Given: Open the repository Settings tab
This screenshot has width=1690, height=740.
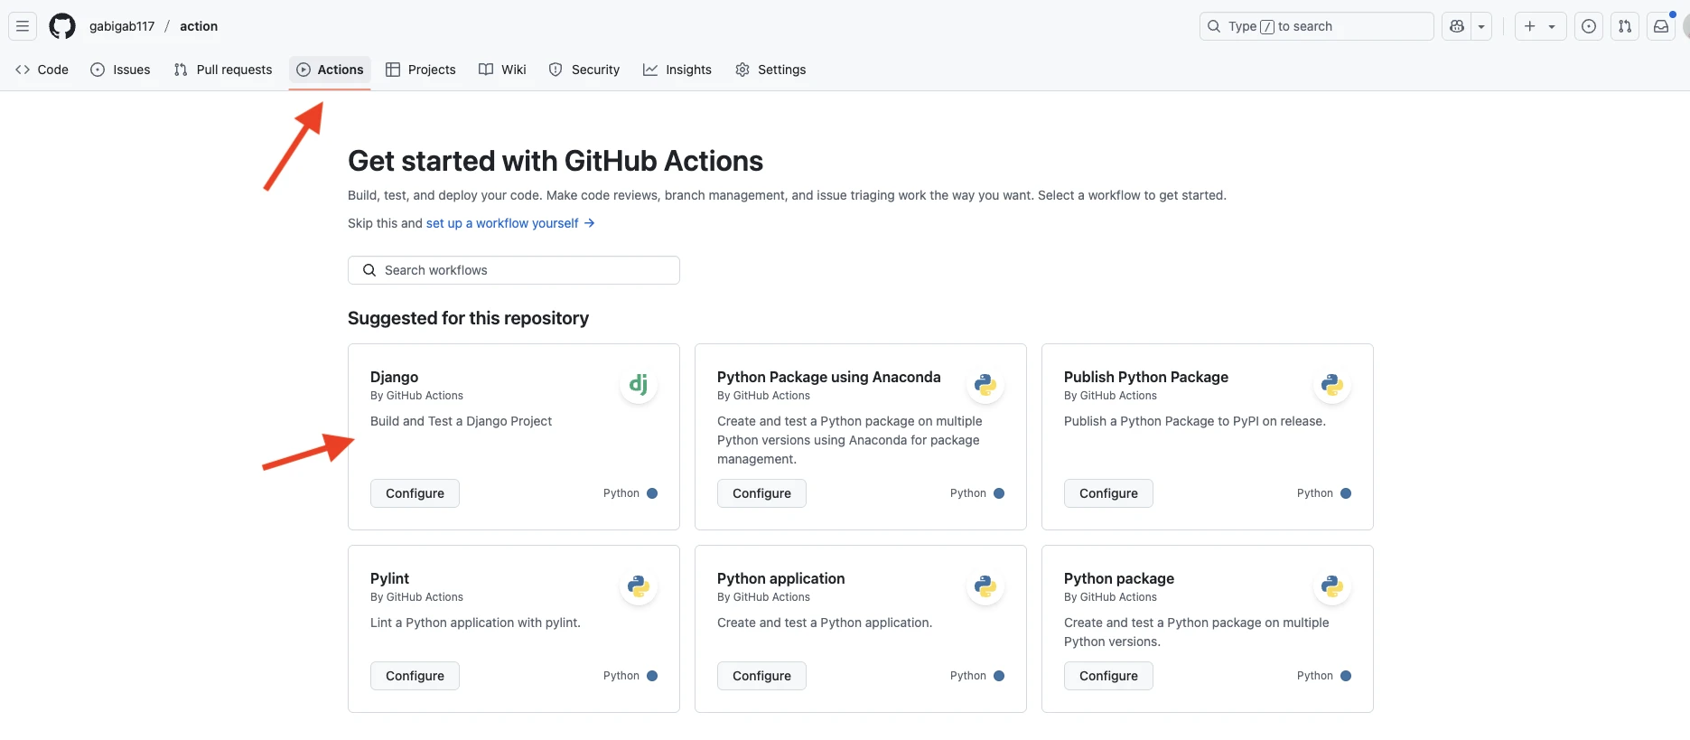Looking at the screenshot, I should pyautogui.click(x=770, y=70).
